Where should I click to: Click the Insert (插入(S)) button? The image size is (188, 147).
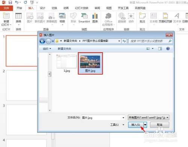pos(136,125)
